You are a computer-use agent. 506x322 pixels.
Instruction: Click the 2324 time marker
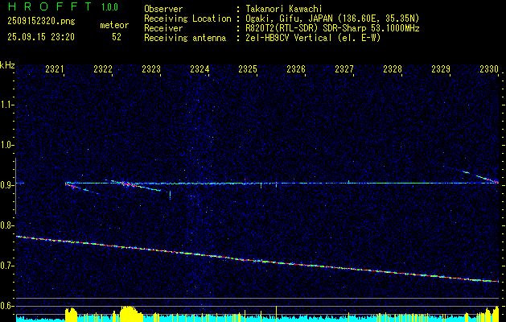click(x=200, y=69)
